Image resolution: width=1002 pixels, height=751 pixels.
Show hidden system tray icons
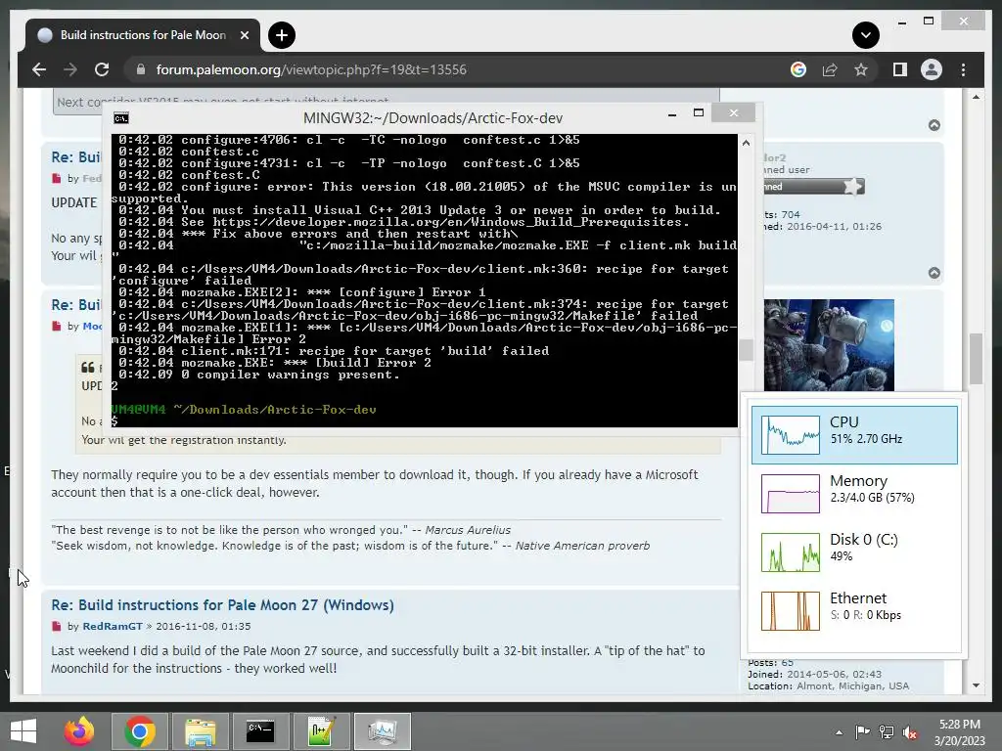[839, 732]
